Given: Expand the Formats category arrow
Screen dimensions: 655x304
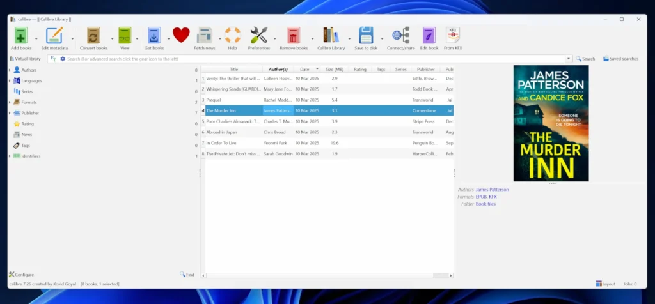Looking at the screenshot, I should [x=10, y=102].
